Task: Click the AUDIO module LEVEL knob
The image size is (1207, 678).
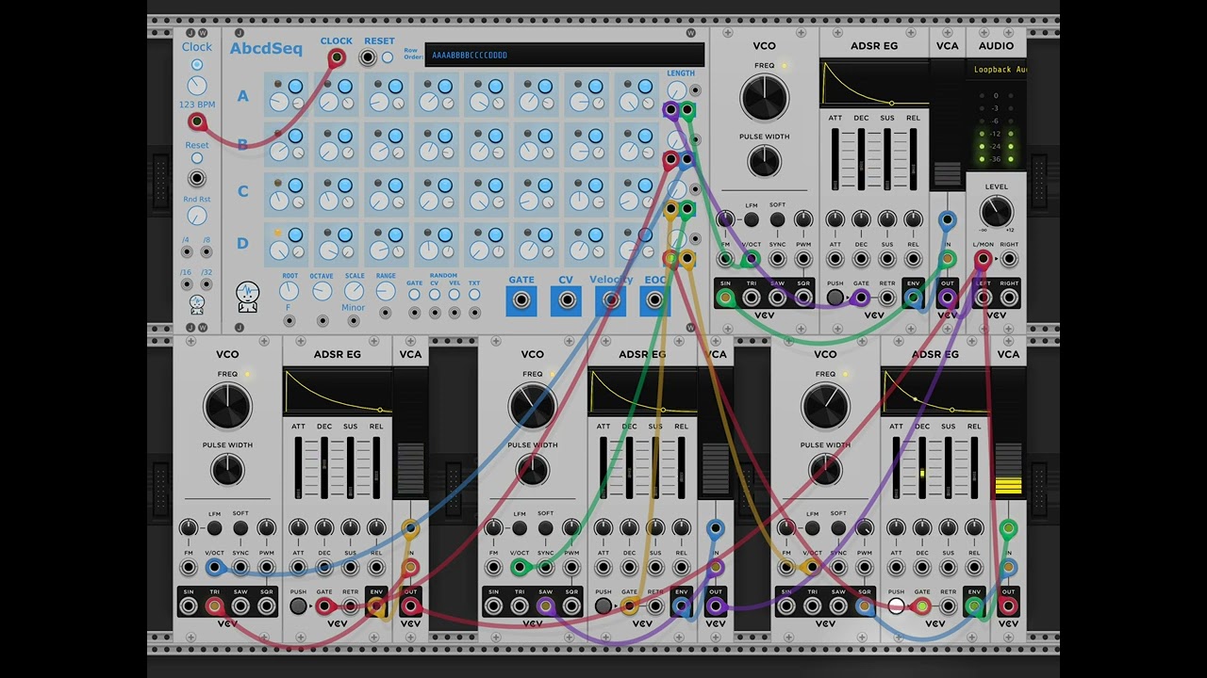Action: coord(997,212)
